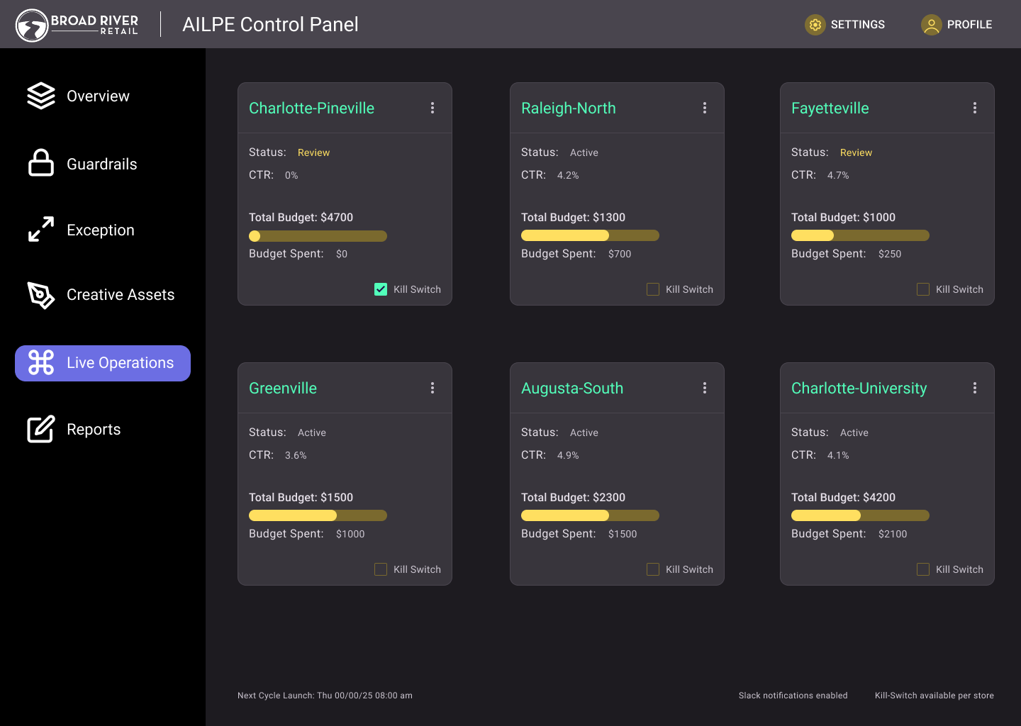
Task: Enable Kill Switch for Raleigh-North
Action: pos(653,289)
